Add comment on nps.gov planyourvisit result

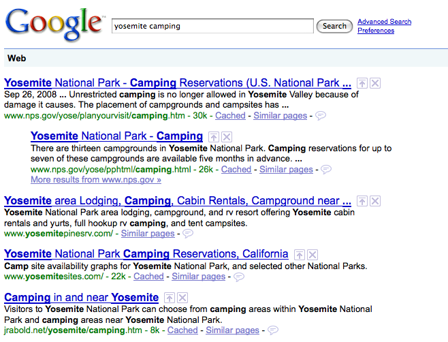320,116
